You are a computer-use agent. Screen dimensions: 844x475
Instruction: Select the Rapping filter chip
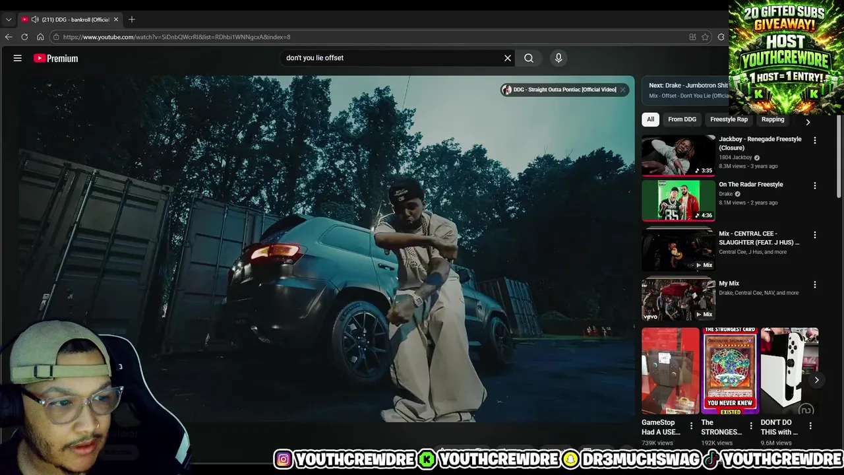[773, 119]
